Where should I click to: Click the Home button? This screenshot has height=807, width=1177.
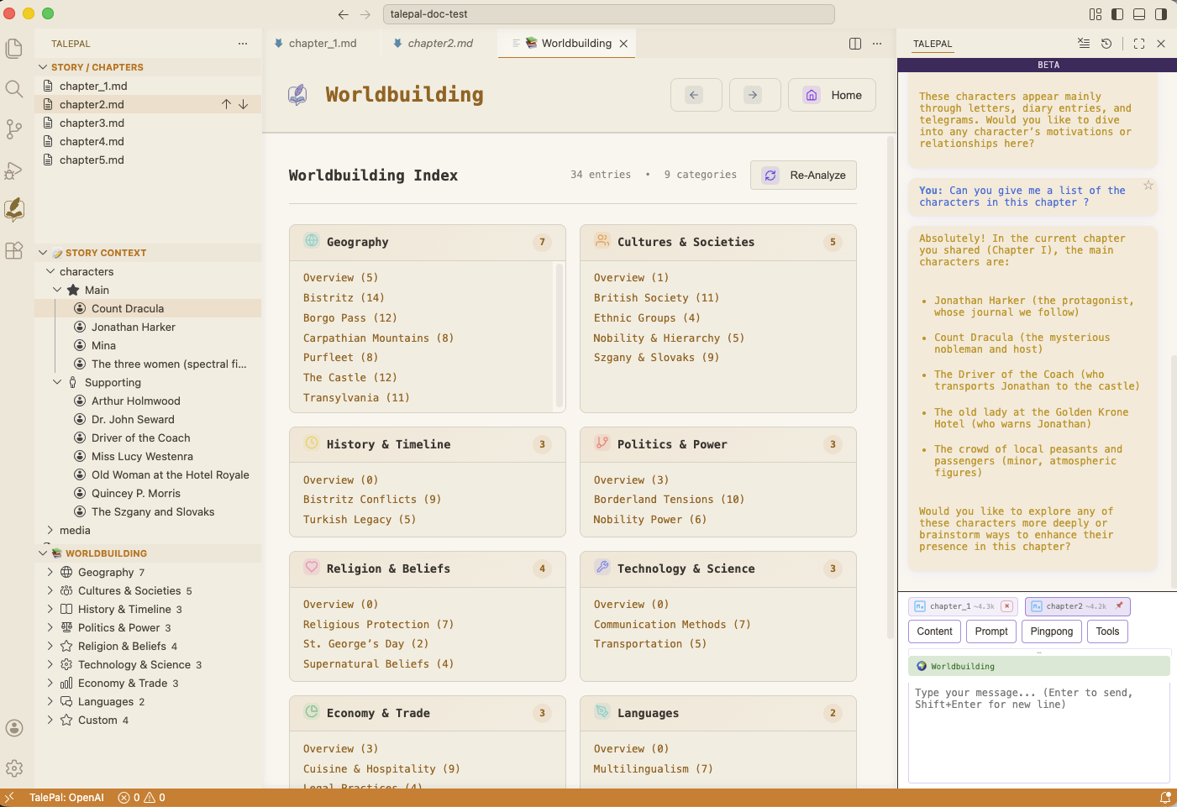[x=832, y=95]
